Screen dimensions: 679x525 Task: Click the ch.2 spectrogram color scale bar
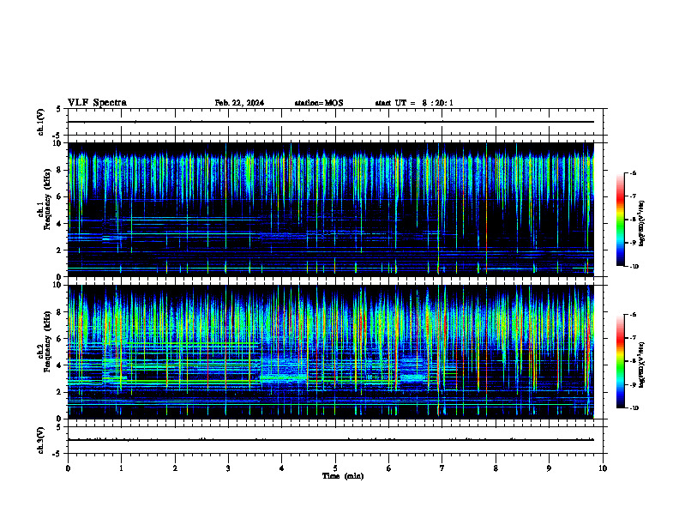[x=620, y=361]
